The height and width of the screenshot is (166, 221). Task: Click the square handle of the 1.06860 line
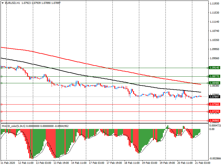click(x=2, y=121)
